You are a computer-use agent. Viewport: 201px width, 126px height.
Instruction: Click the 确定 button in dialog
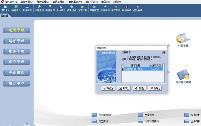point(108,88)
